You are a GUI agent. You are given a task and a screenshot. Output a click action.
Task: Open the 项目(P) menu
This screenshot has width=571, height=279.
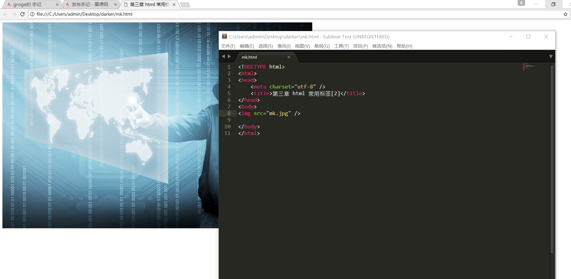point(360,46)
